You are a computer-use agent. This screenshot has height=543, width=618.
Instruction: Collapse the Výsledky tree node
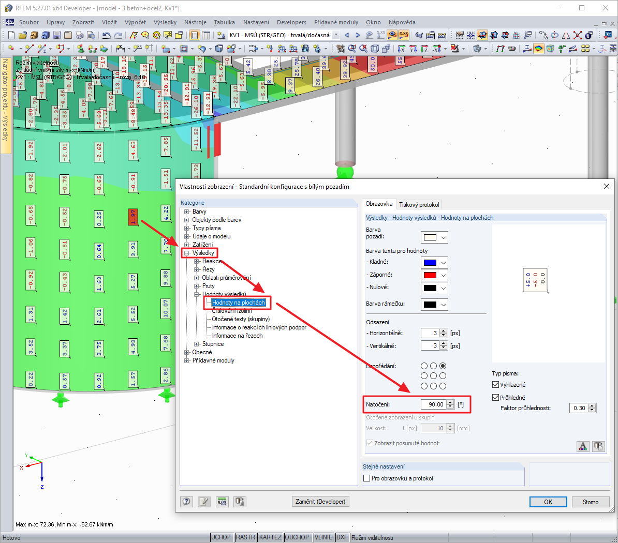click(187, 253)
